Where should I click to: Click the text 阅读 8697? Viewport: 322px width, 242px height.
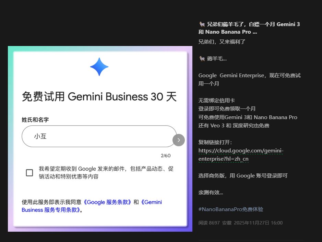coord(209,223)
